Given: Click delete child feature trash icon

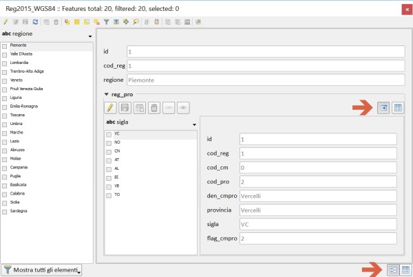Looking at the screenshot, I should (155, 107).
